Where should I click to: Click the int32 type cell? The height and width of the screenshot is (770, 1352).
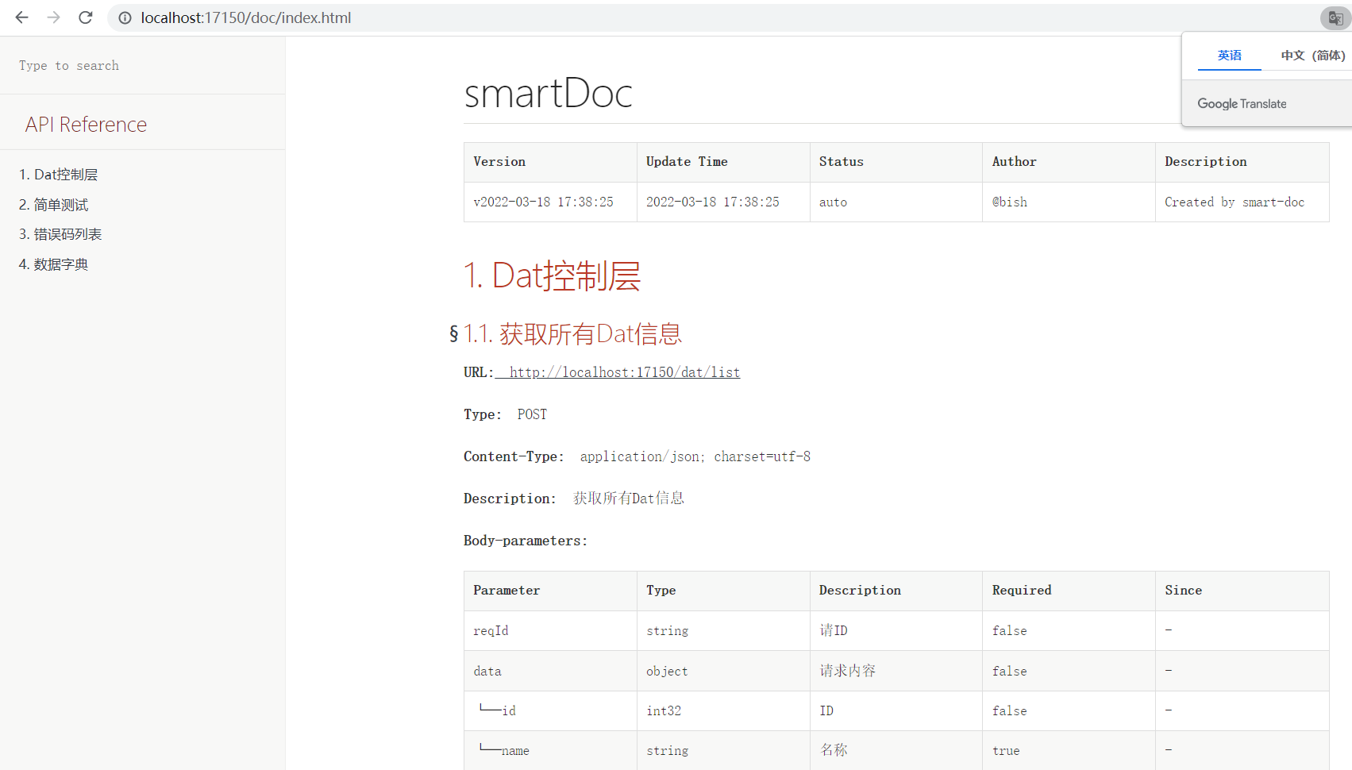click(723, 711)
